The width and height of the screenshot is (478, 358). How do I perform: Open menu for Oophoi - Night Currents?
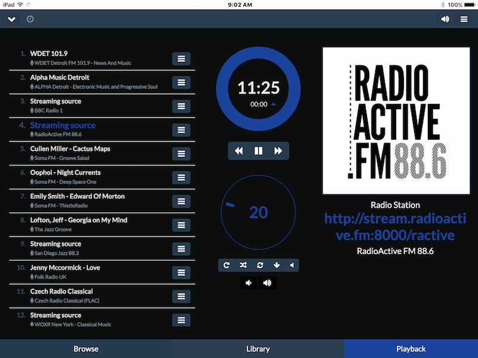point(181,177)
